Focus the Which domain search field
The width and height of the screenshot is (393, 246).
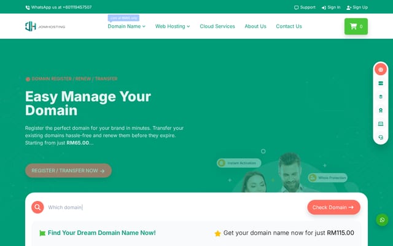176,207
